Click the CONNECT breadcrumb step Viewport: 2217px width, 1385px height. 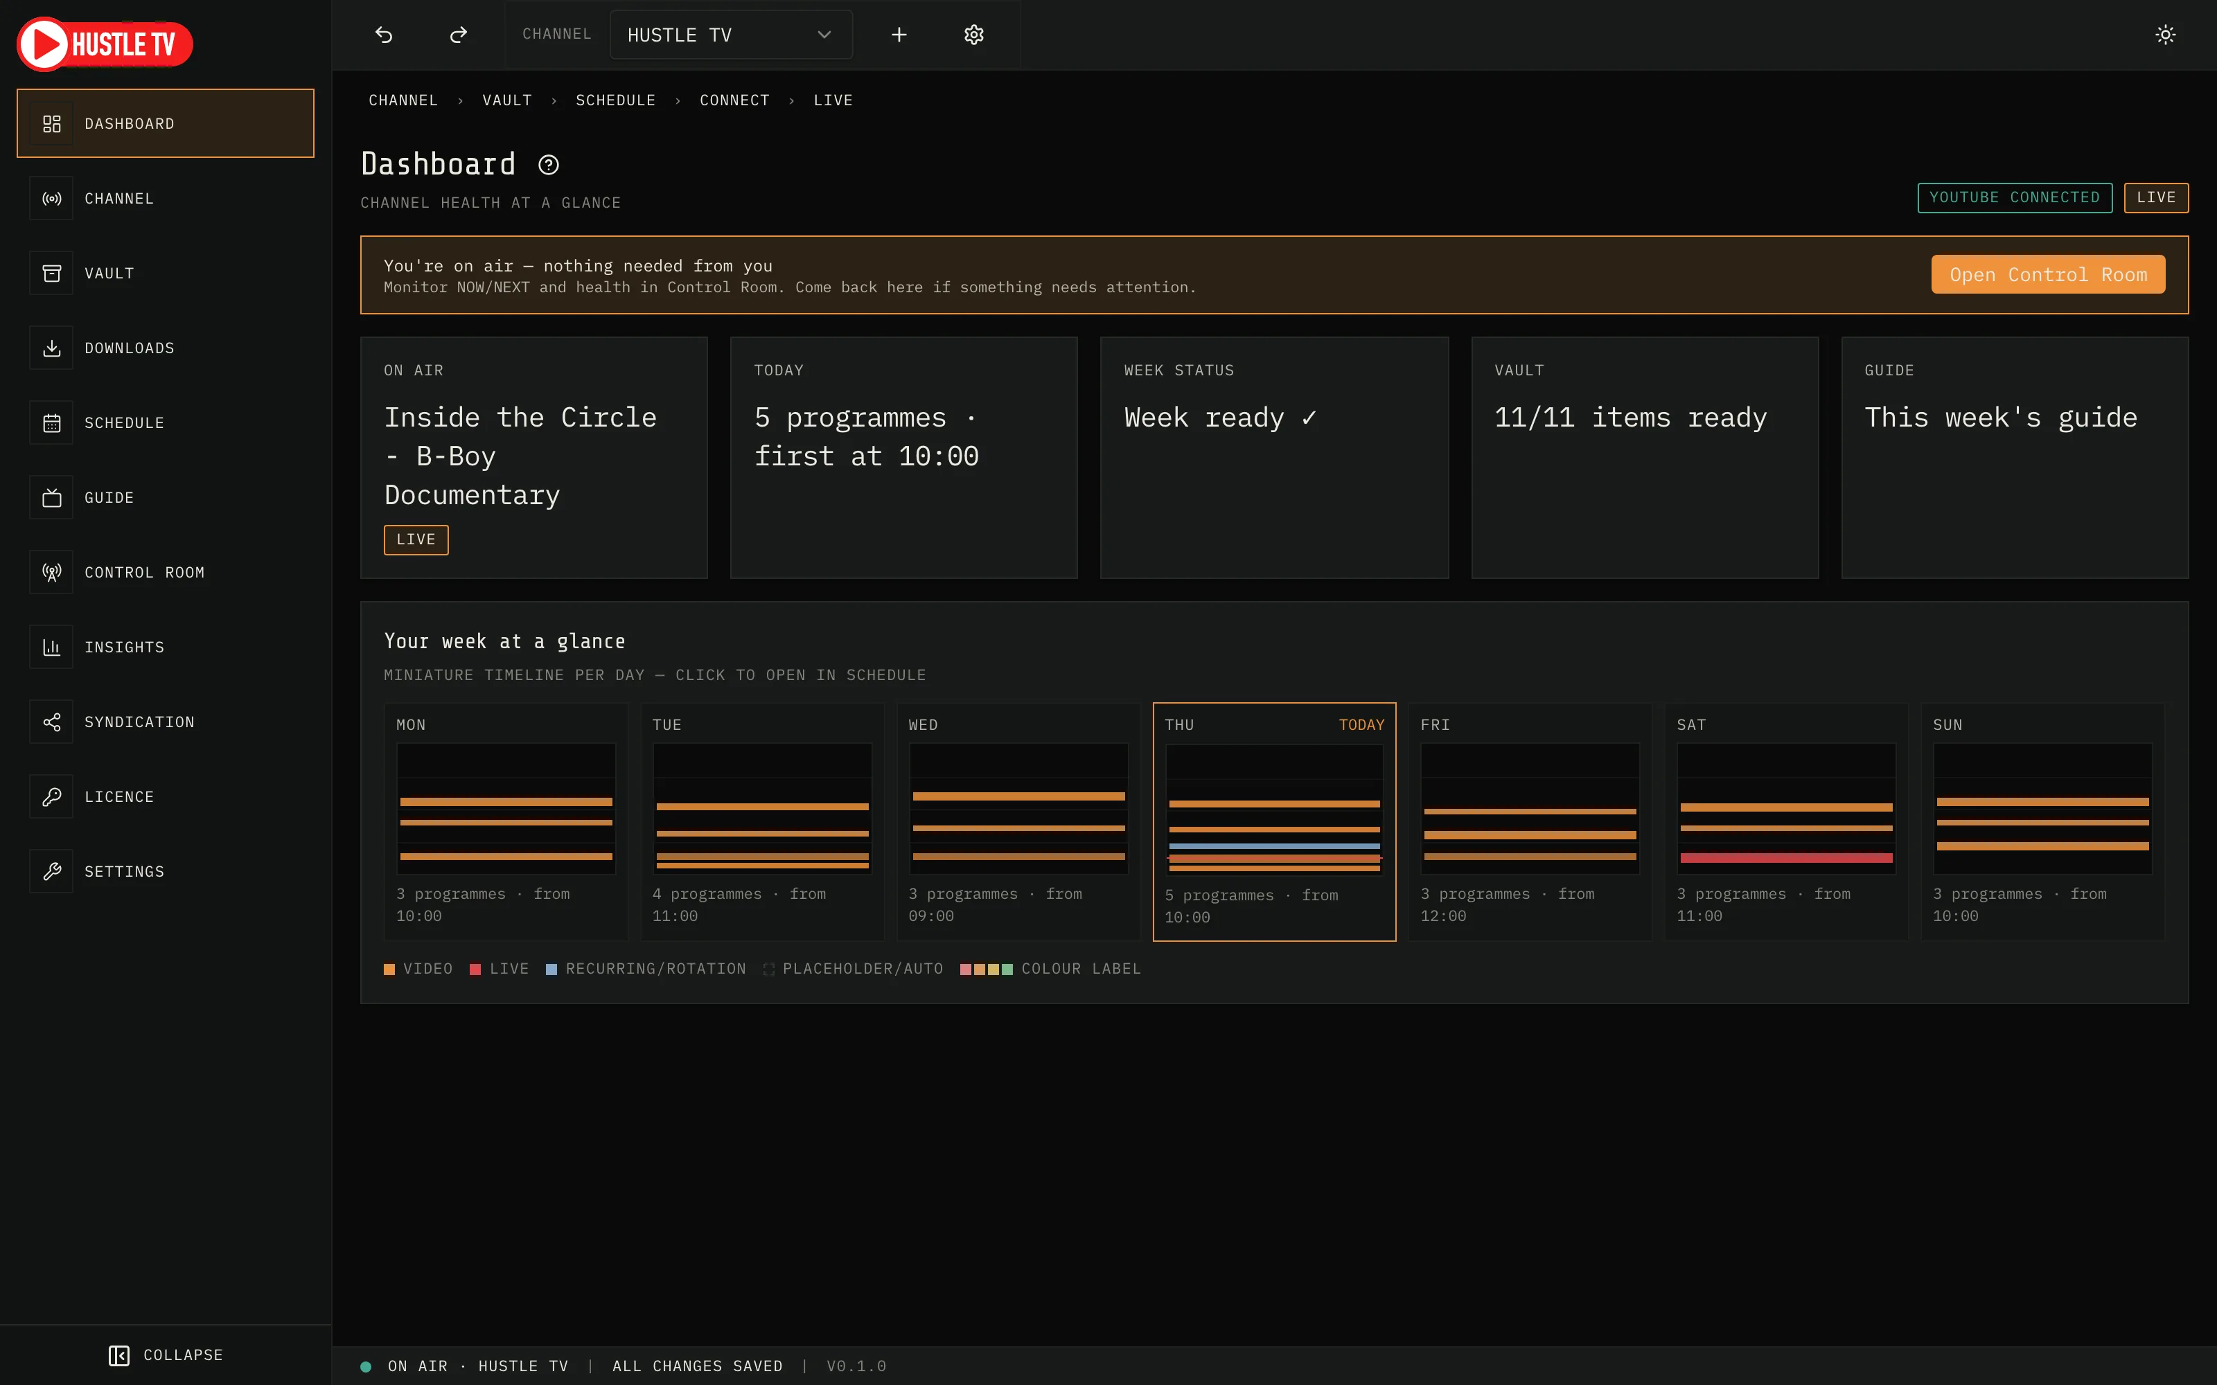[734, 101]
